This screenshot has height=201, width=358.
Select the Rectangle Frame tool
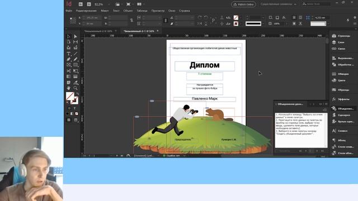[68, 65]
